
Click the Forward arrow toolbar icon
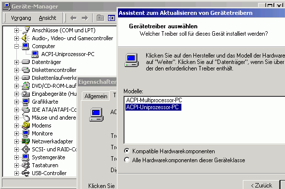(85, 18)
